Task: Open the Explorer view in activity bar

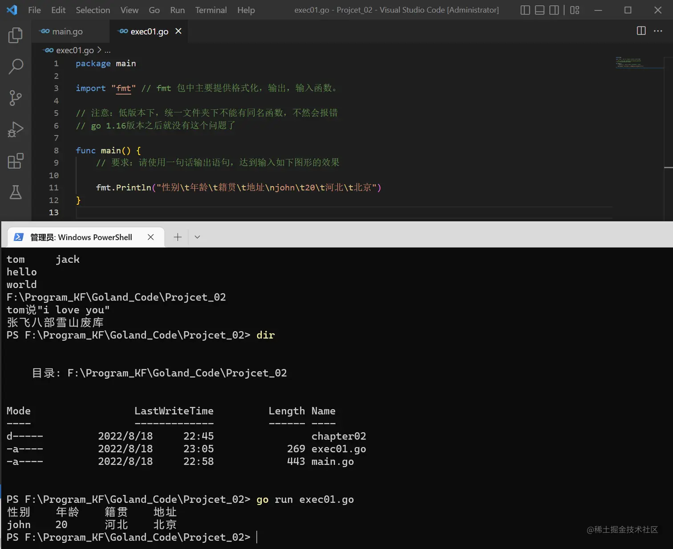Action: pos(16,35)
